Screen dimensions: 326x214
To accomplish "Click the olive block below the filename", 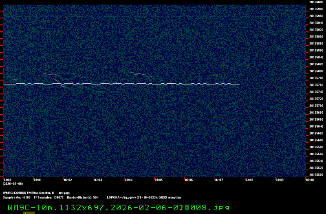I will coord(29,212).
